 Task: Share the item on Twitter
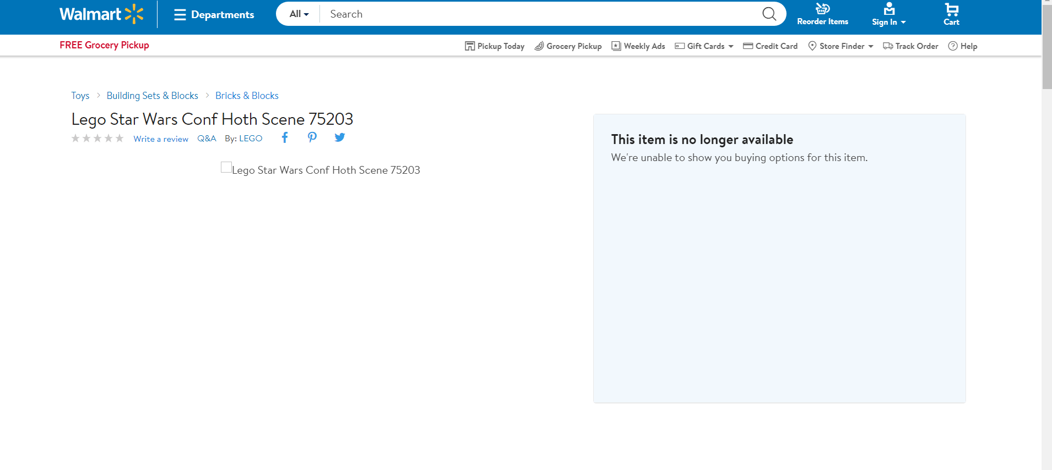tap(340, 137)
